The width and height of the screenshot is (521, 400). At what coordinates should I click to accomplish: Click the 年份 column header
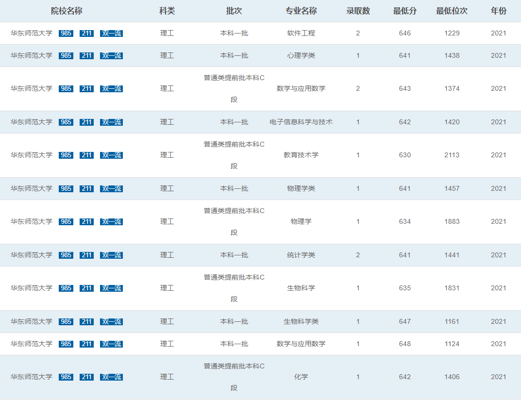pos(498,11)
